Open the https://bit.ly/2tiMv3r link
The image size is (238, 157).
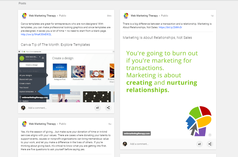pos(170,27)
